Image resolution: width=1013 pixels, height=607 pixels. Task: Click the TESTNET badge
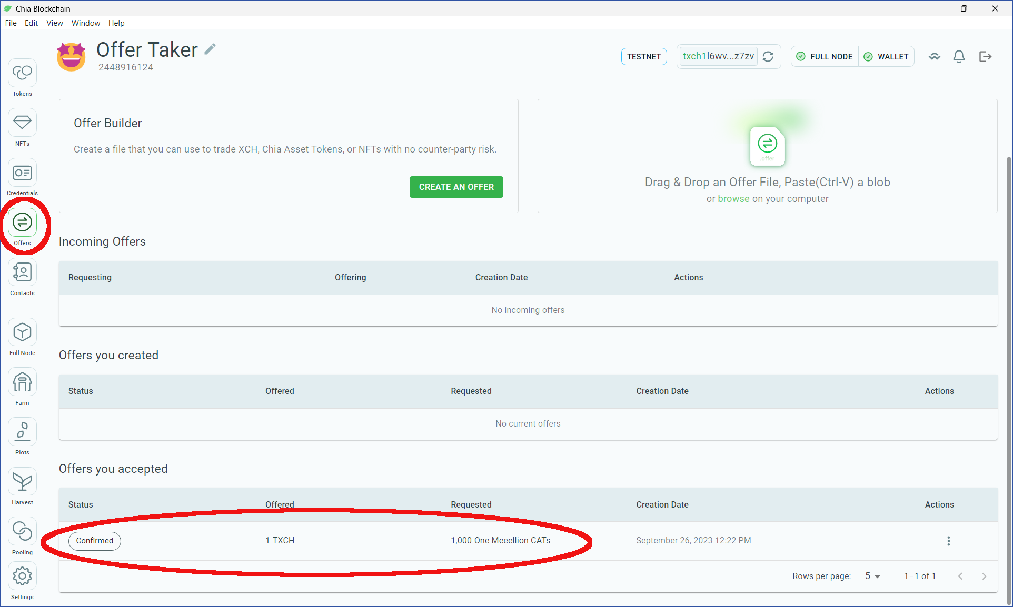[x=644, y=57]
